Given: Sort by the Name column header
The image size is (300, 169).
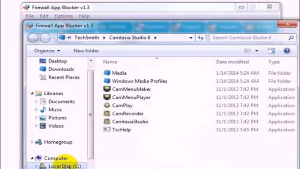Looking at the screenshot, I should (x=110, y=62).
